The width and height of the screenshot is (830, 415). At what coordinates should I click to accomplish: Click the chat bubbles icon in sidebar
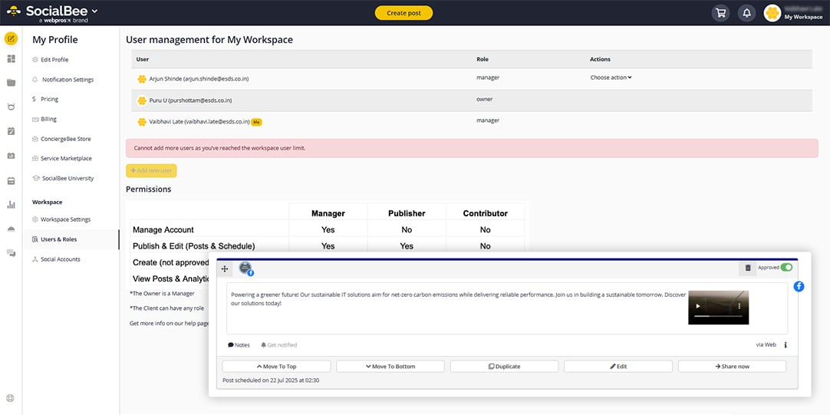click(x=11, y=253)
